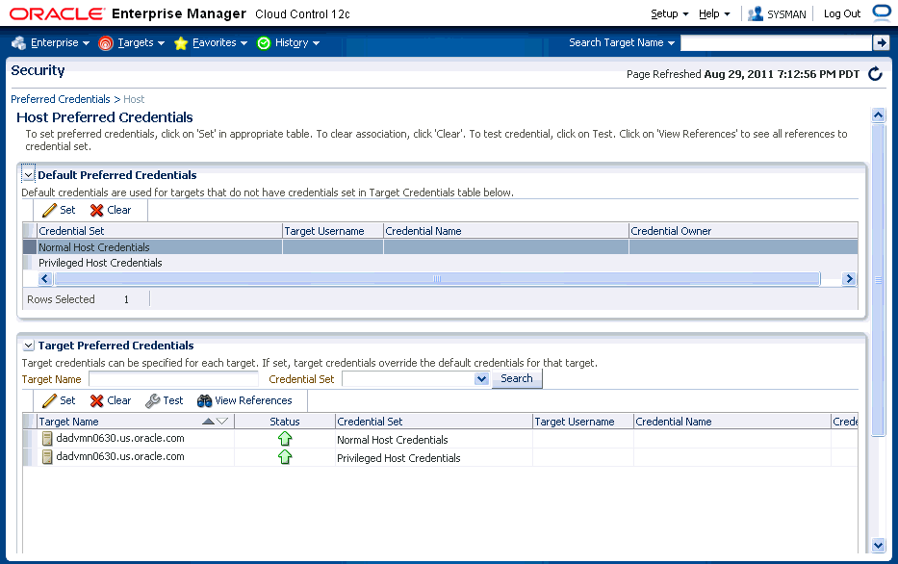
Task: Click the Status column header
Action: 285,422
